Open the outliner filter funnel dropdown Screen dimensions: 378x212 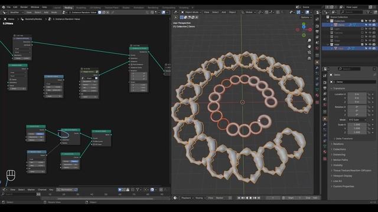[369, 12]
